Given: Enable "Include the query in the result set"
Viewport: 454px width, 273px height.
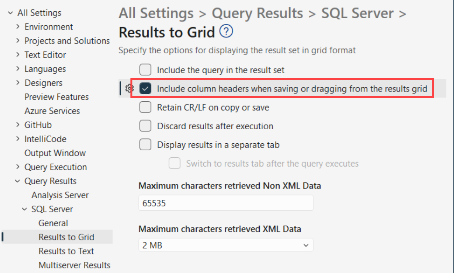Looking at the screenshot, I should (x=145, y=70).
